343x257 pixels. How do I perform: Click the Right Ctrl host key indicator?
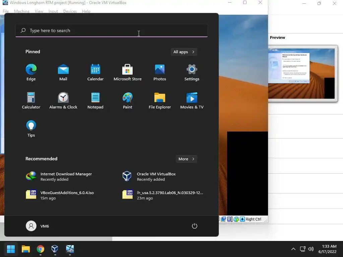253,219
